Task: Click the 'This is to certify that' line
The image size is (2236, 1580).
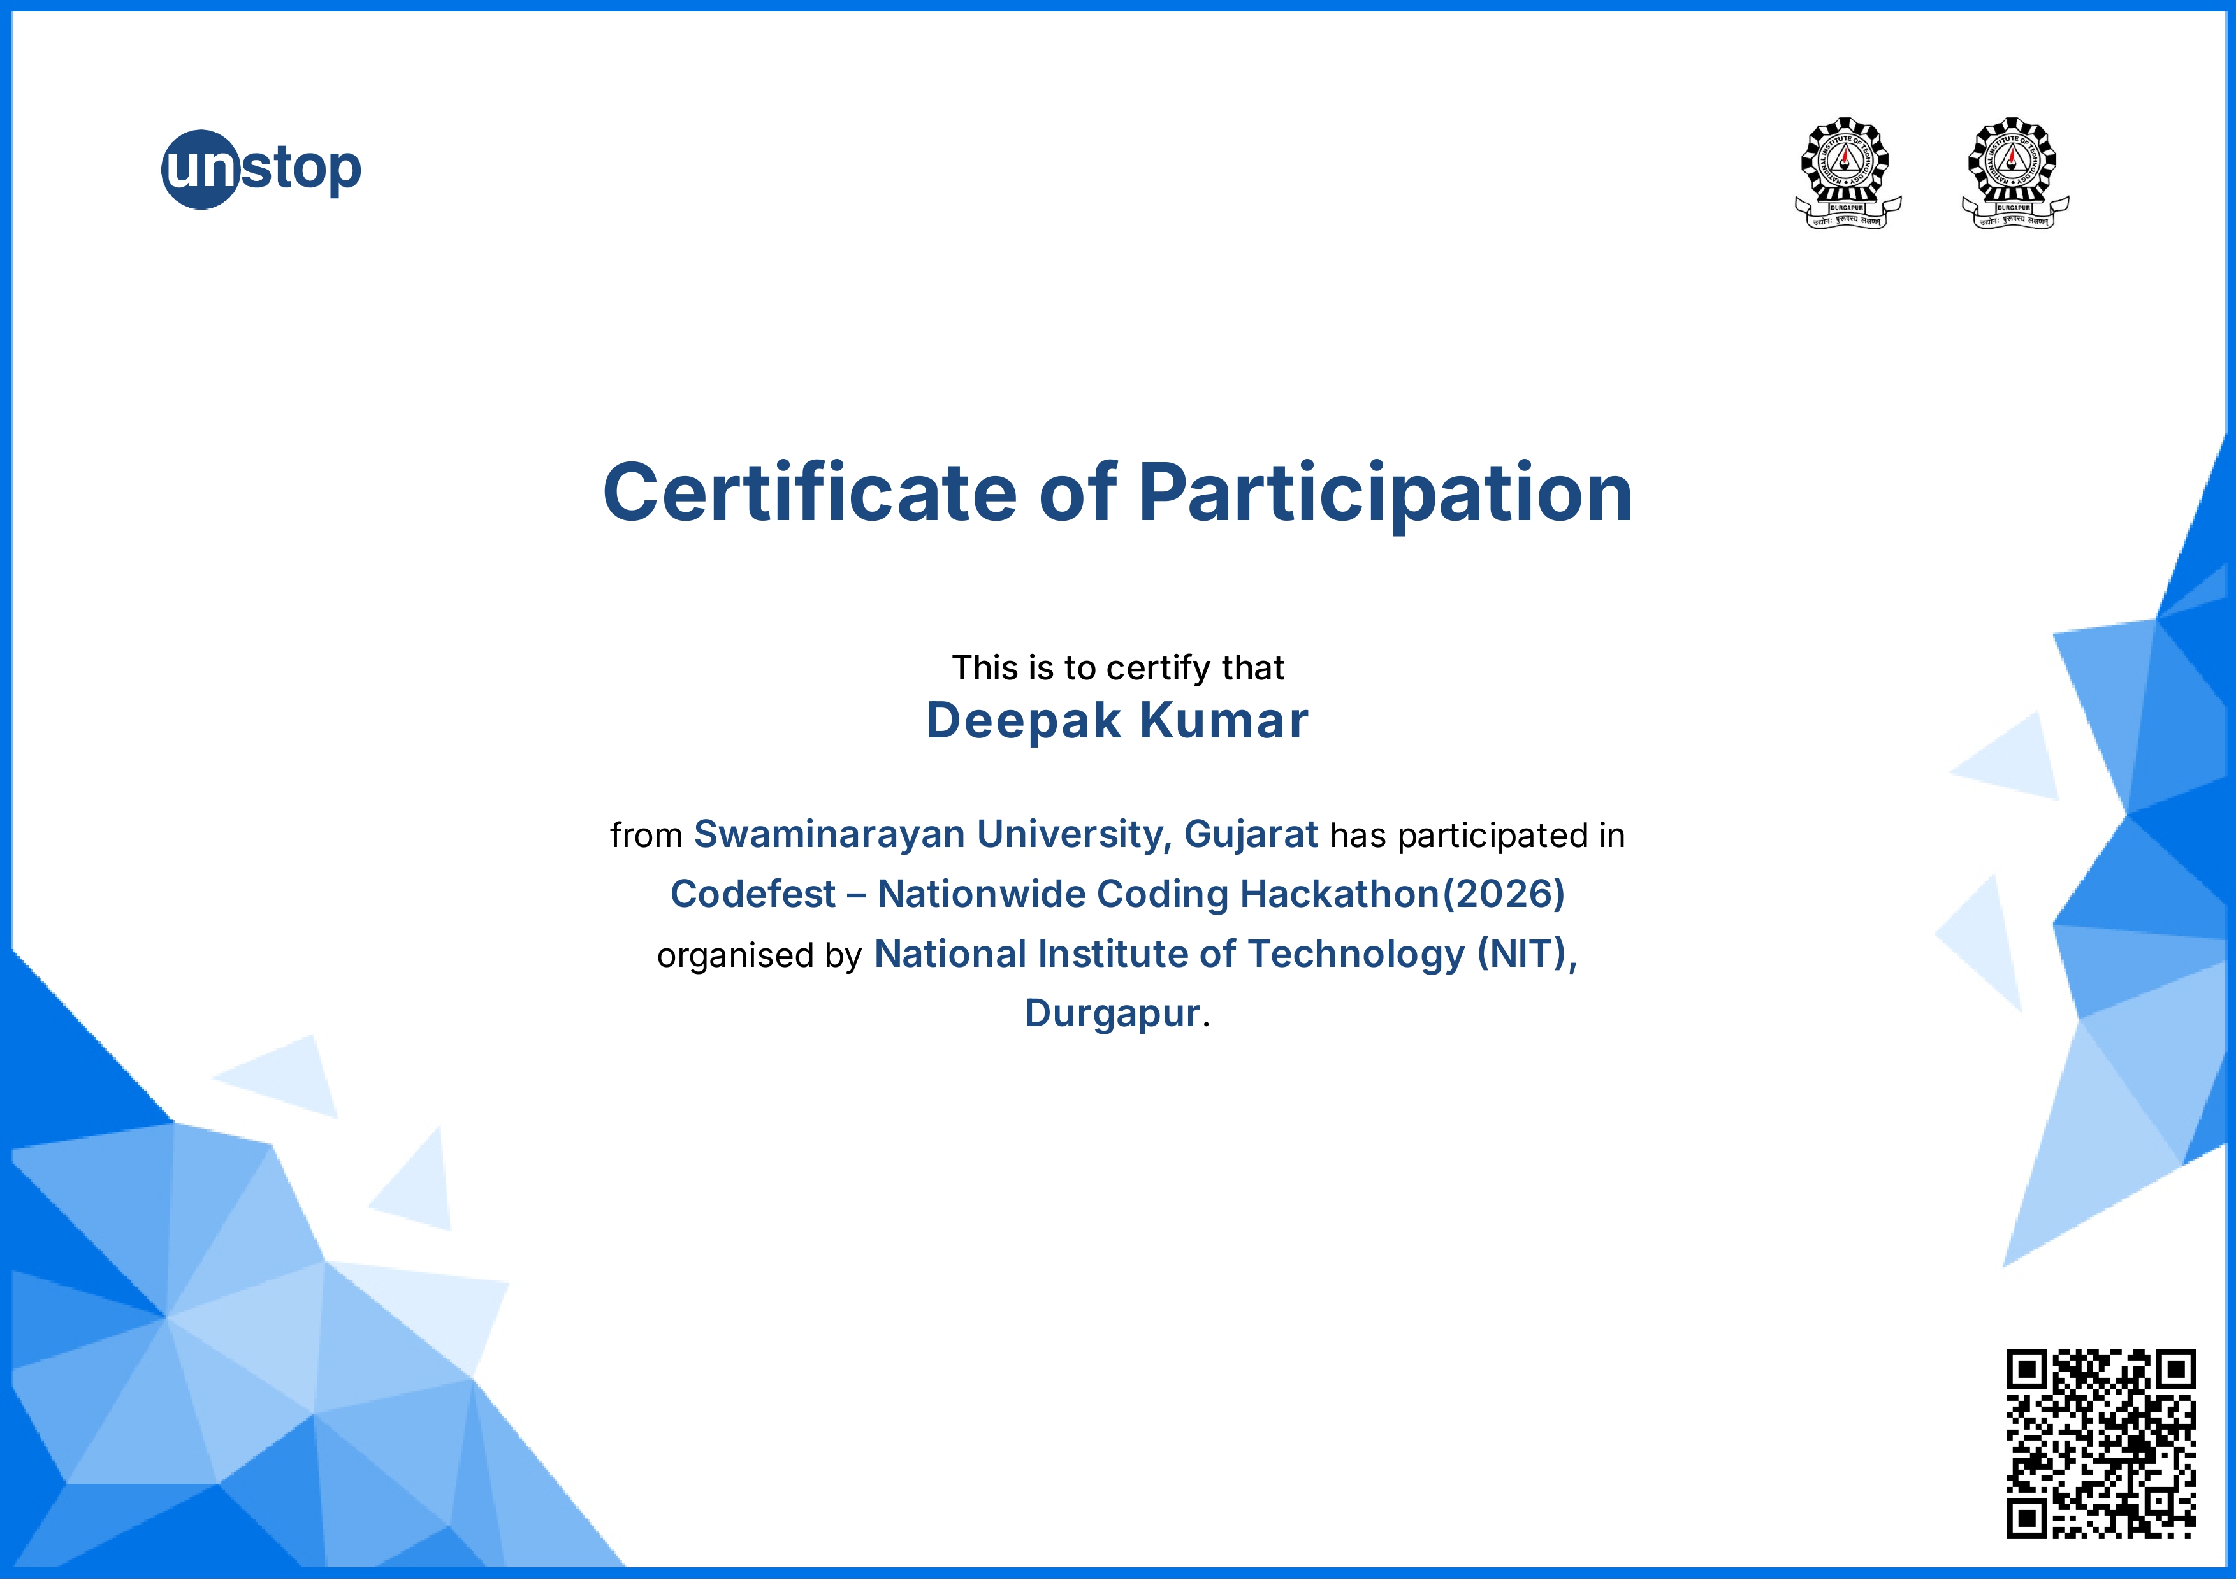Action: 1117,668
